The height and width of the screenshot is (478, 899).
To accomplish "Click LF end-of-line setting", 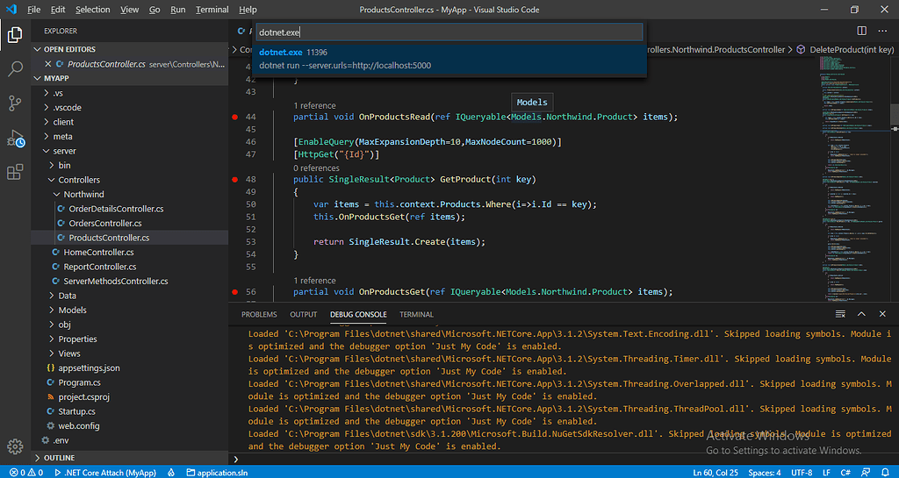I will pos(827,473).
